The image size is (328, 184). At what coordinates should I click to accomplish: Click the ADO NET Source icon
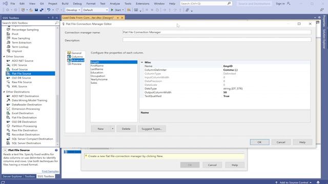pos(8,61)
